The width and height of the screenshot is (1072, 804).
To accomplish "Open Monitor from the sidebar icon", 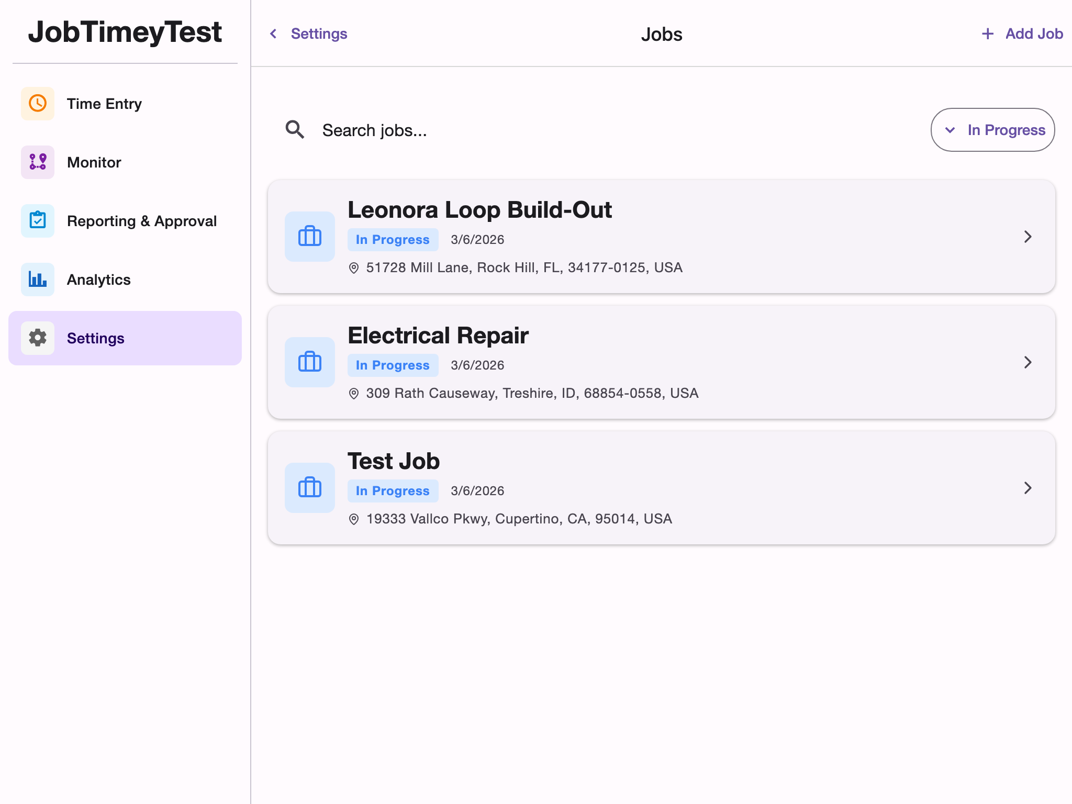I will [37, 162].
